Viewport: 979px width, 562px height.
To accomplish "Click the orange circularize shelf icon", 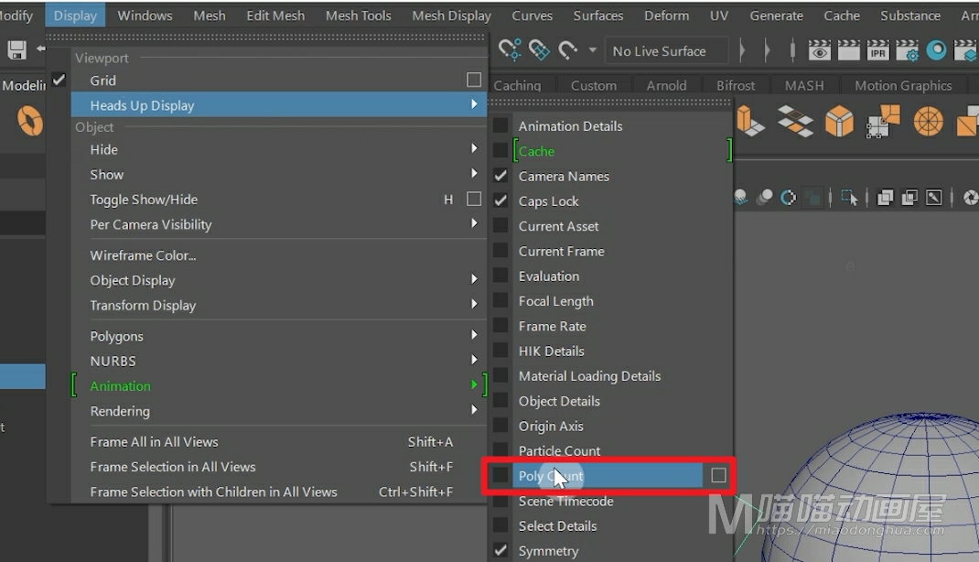I will (929, 121).
